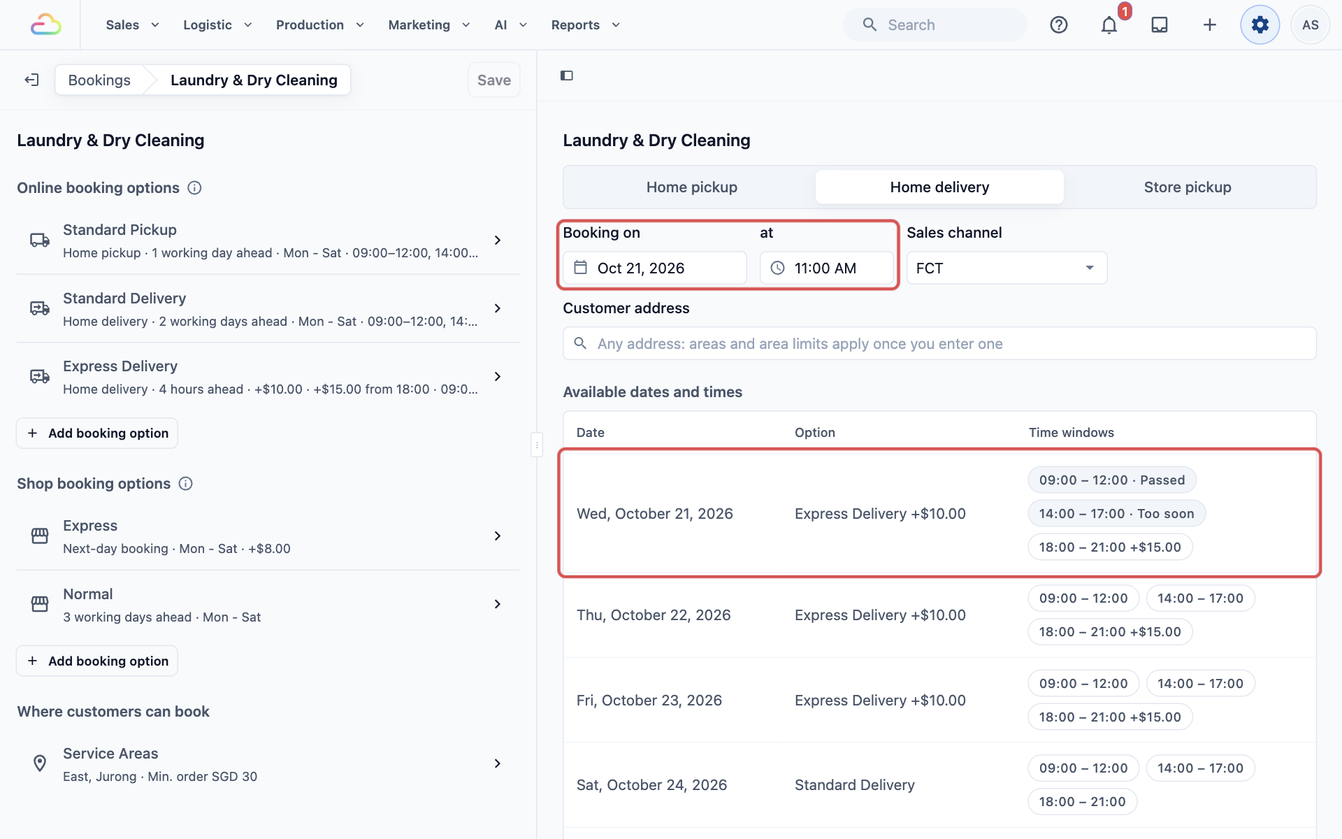Image resolution: width=1342 pixels, height=839 pixels.
Task: Open the Reports menu dropdown
Action: (x=586, y=25)
